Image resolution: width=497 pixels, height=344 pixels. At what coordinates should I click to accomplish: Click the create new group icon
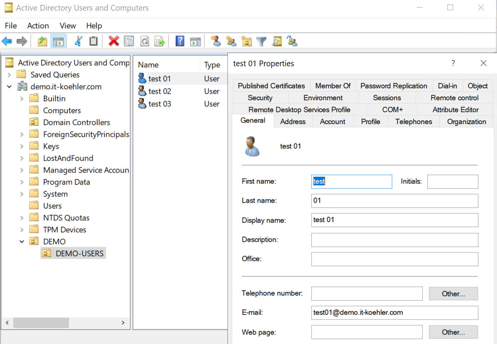(x=231, y=41)
